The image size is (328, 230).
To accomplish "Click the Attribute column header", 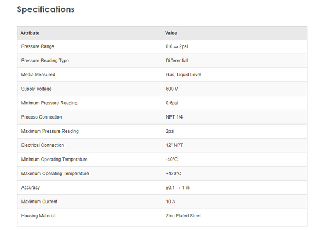I will 30,33.
